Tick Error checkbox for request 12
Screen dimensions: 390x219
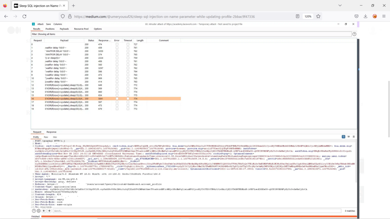(x=117, y=85)
